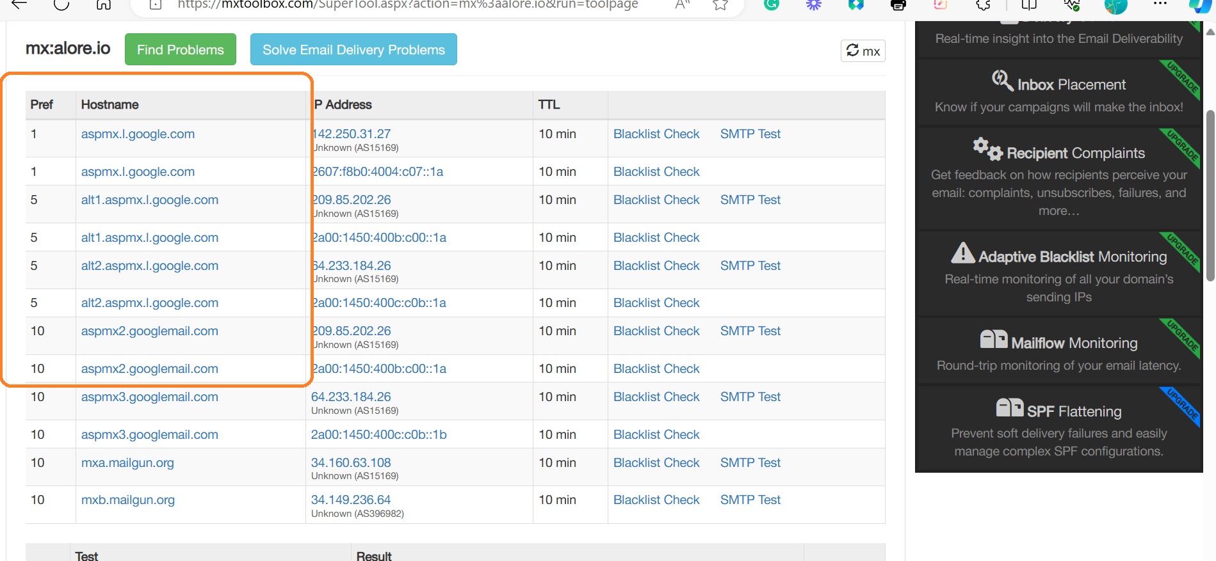This screenshot has height=561, width=1216.
Task: Click the printer extension icon in toolbar
Action: 898,4
